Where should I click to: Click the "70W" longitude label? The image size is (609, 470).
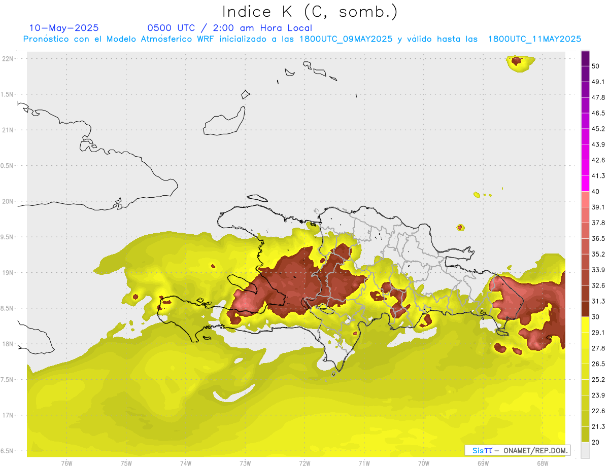click(x=424, y=463)
